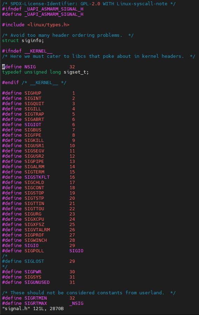Click SIGUSR1 definition

click(39, 145)
